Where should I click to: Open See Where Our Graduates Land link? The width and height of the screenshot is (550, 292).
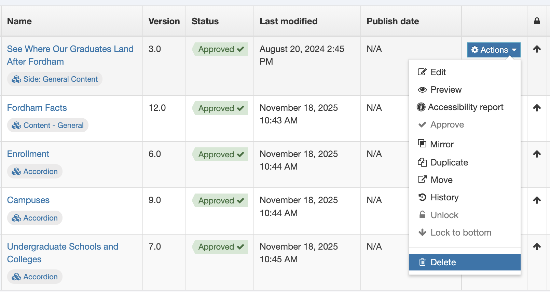tap(70, 55)
